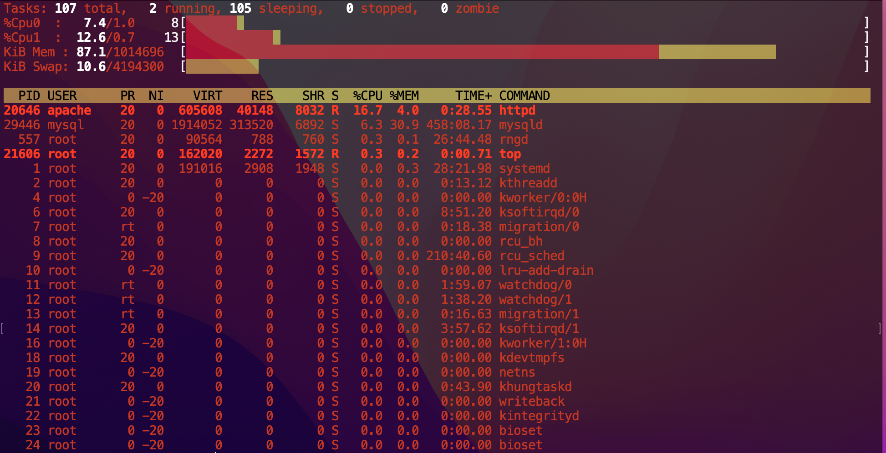The width and height of the screenshot is (886, 453).
Task: Click the %MEM column header
Action: [x=404, y=96]
